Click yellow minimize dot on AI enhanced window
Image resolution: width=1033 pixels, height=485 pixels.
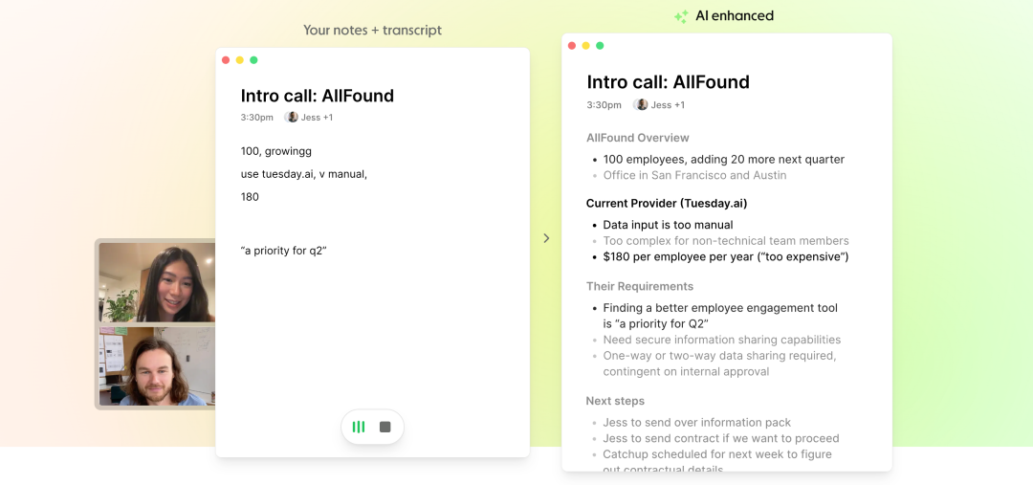click(585, 46)
